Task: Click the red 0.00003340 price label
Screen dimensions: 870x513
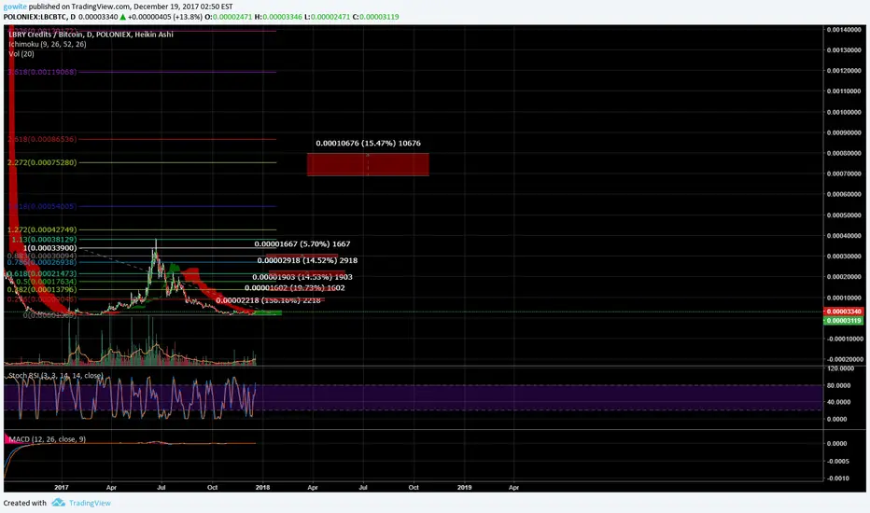Action: (845, 312)
